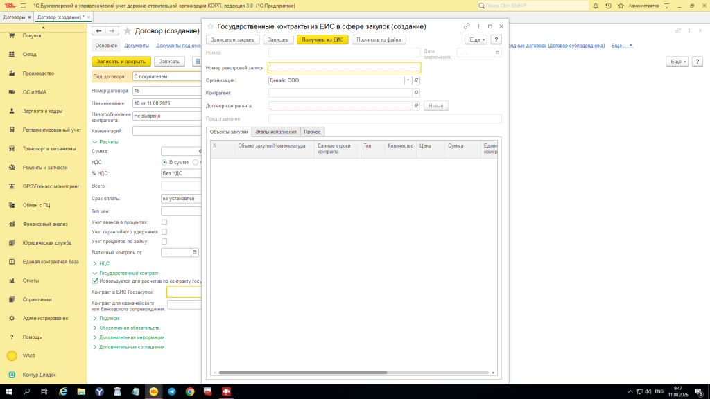Viewport: 710px width, 399px height.
Task: Switch to Объекты закупки tab
Action: click(x=229, y=132)
